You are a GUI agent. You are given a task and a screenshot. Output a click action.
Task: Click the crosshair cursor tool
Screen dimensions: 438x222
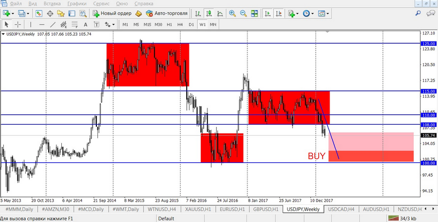point(18,25)
